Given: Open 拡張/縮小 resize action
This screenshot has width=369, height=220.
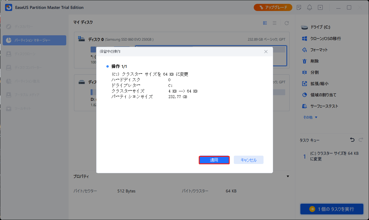Looking at the screenshot, I should click(319, 84).
